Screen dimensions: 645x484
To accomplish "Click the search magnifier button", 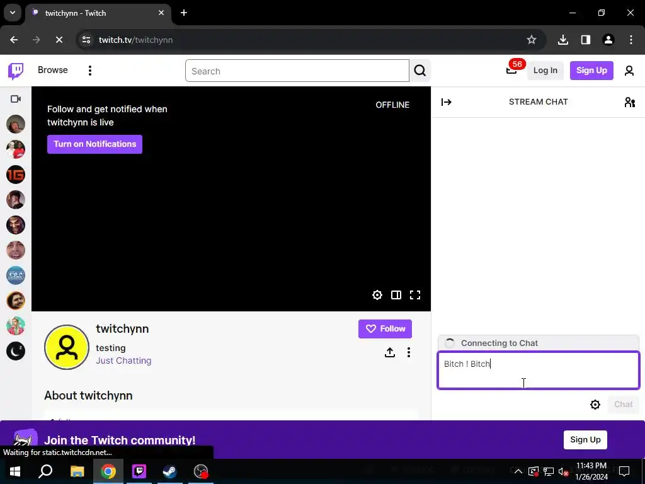I will pyautogui.click(x=420, y=71).
